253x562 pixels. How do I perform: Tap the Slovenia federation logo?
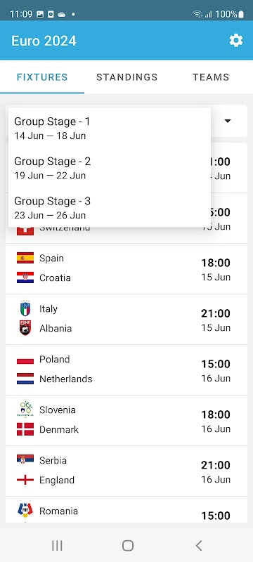click(25, 410)
